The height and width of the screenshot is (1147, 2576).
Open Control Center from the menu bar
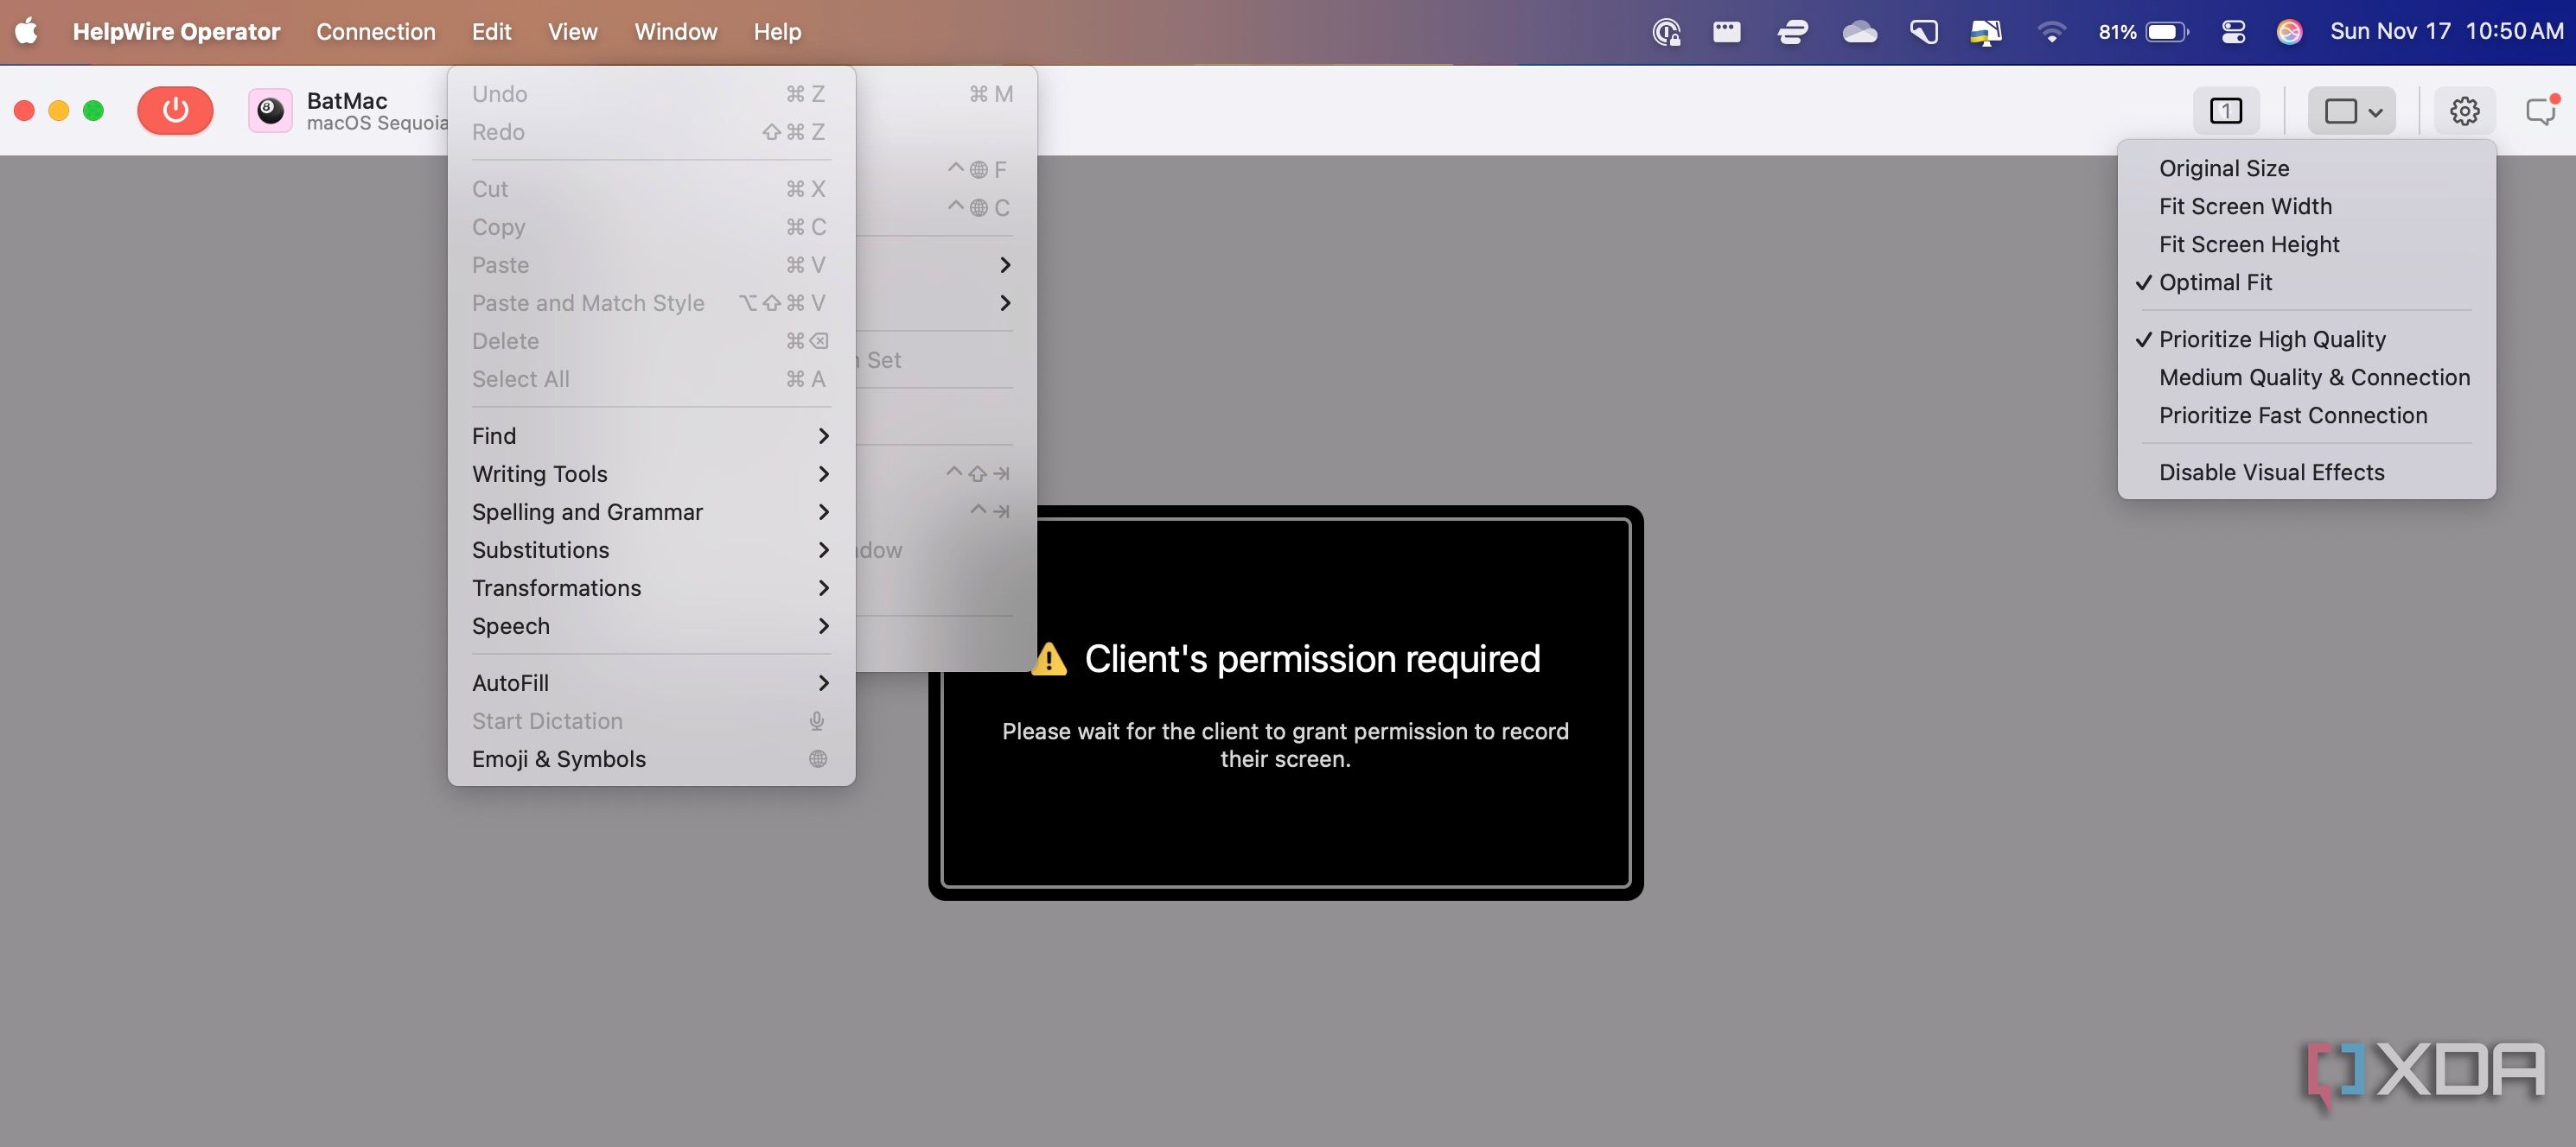click(2233, 31)
